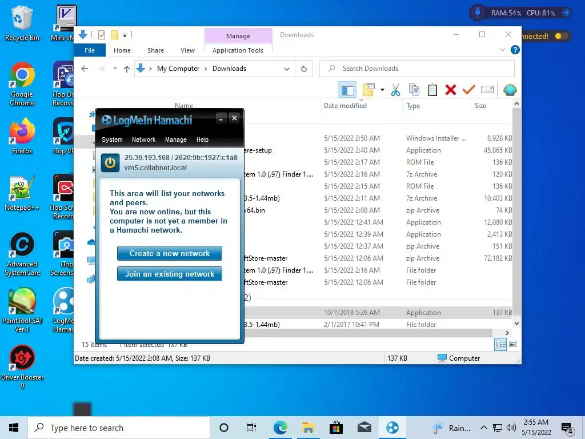
Task: Open Task View on the taskbar
Action: coord(251,428)
